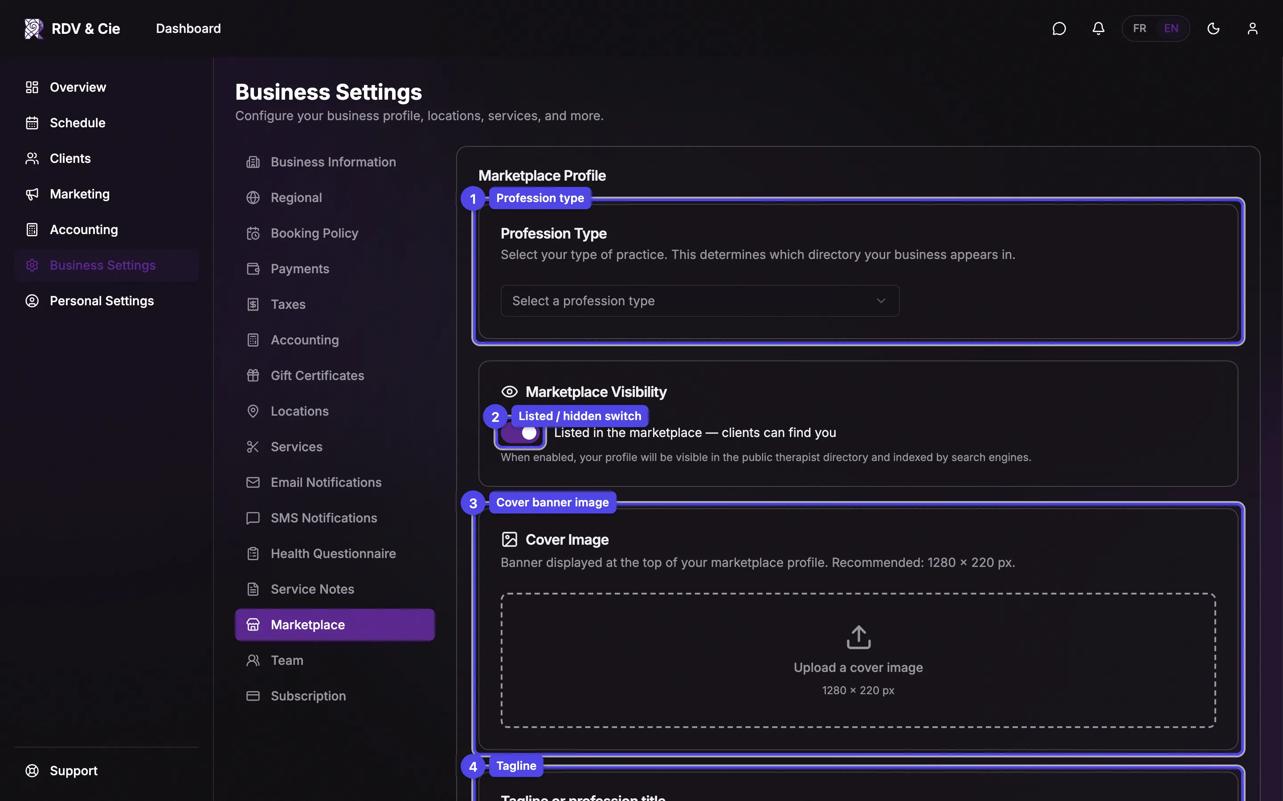Open Schedule in the sidebar

point(106,123)
